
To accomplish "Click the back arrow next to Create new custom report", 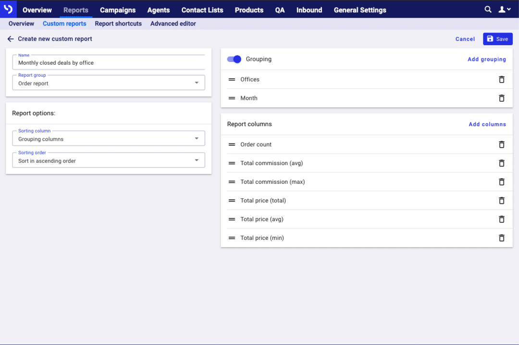I will click(x=10, y=39).
